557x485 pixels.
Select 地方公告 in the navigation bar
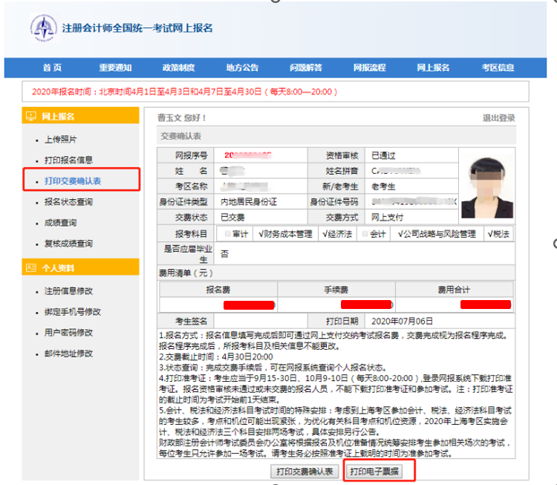point(242,68)
